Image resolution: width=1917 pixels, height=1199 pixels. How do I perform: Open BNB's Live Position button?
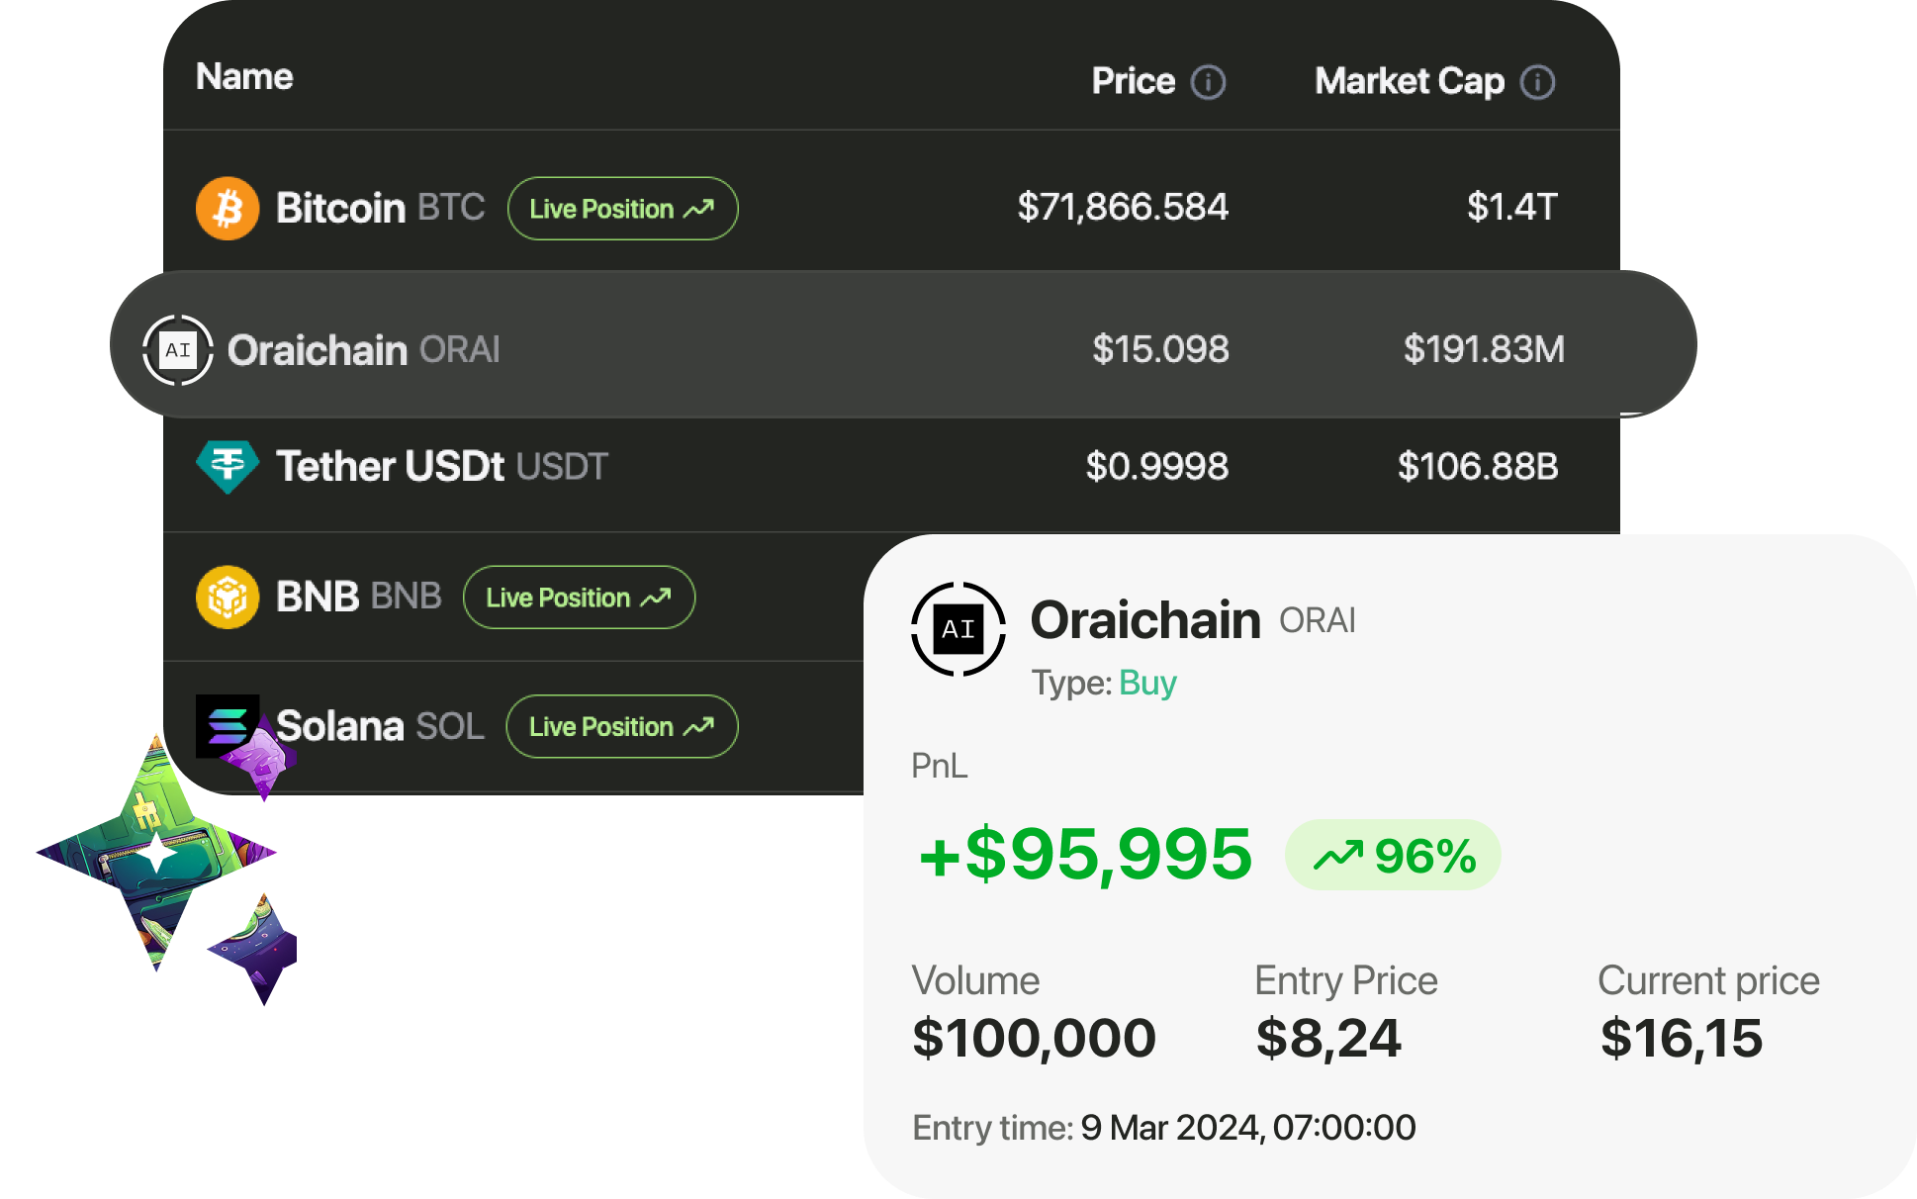579,598
